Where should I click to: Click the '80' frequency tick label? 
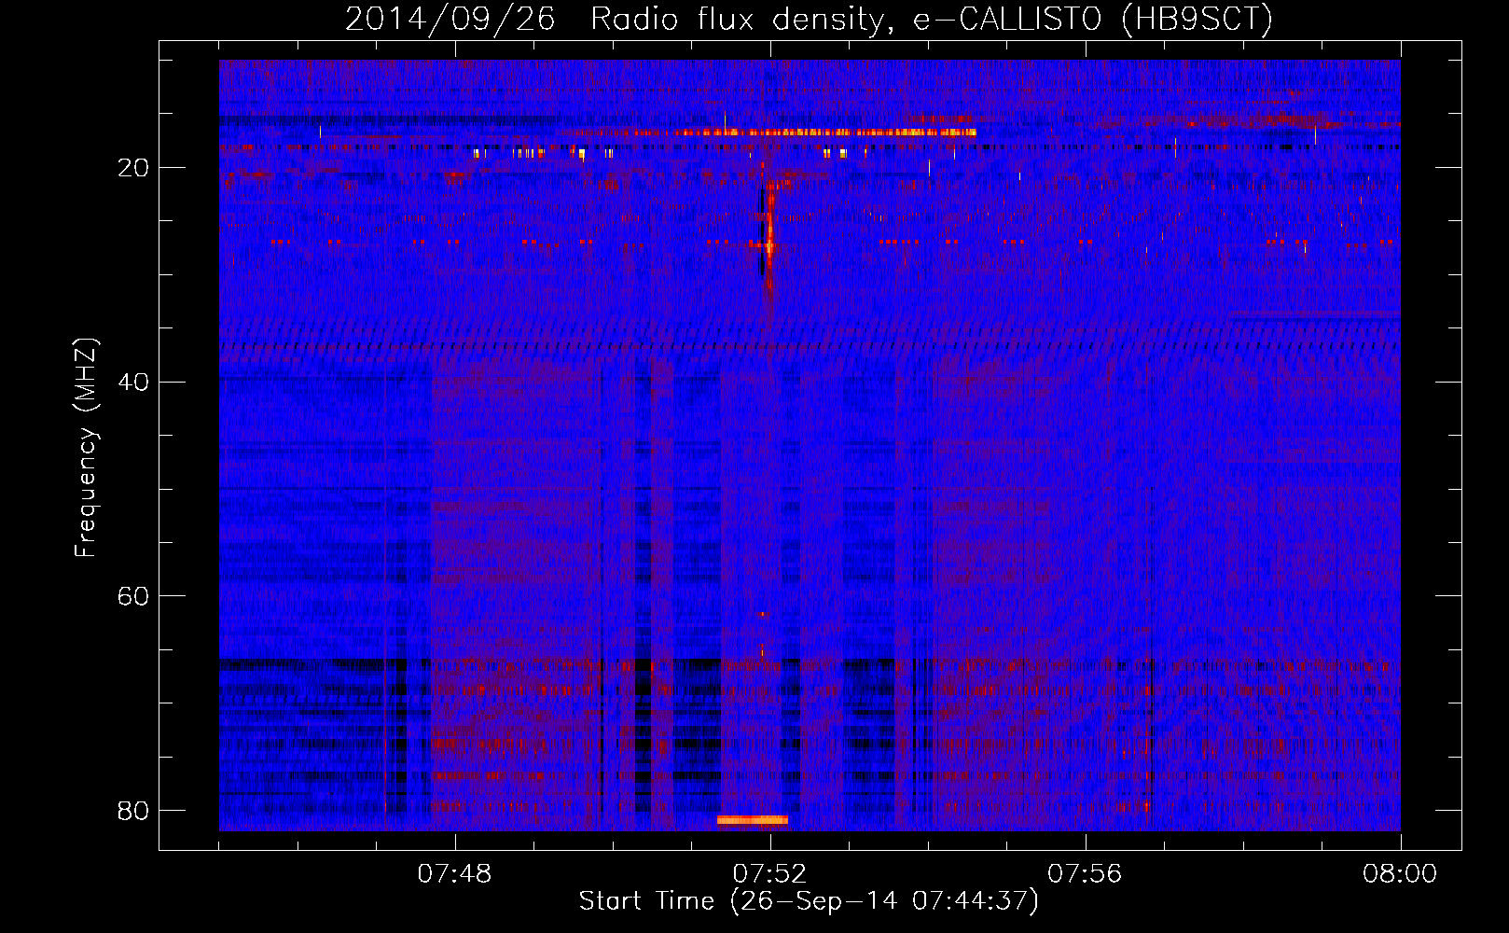coord(133,811)
